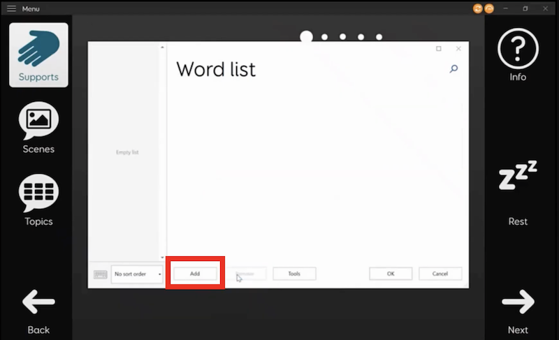The width and height of the screenshot is (559, 340).
Task: Click the keyboard icon beside sort order
Action: click(100, 274)
